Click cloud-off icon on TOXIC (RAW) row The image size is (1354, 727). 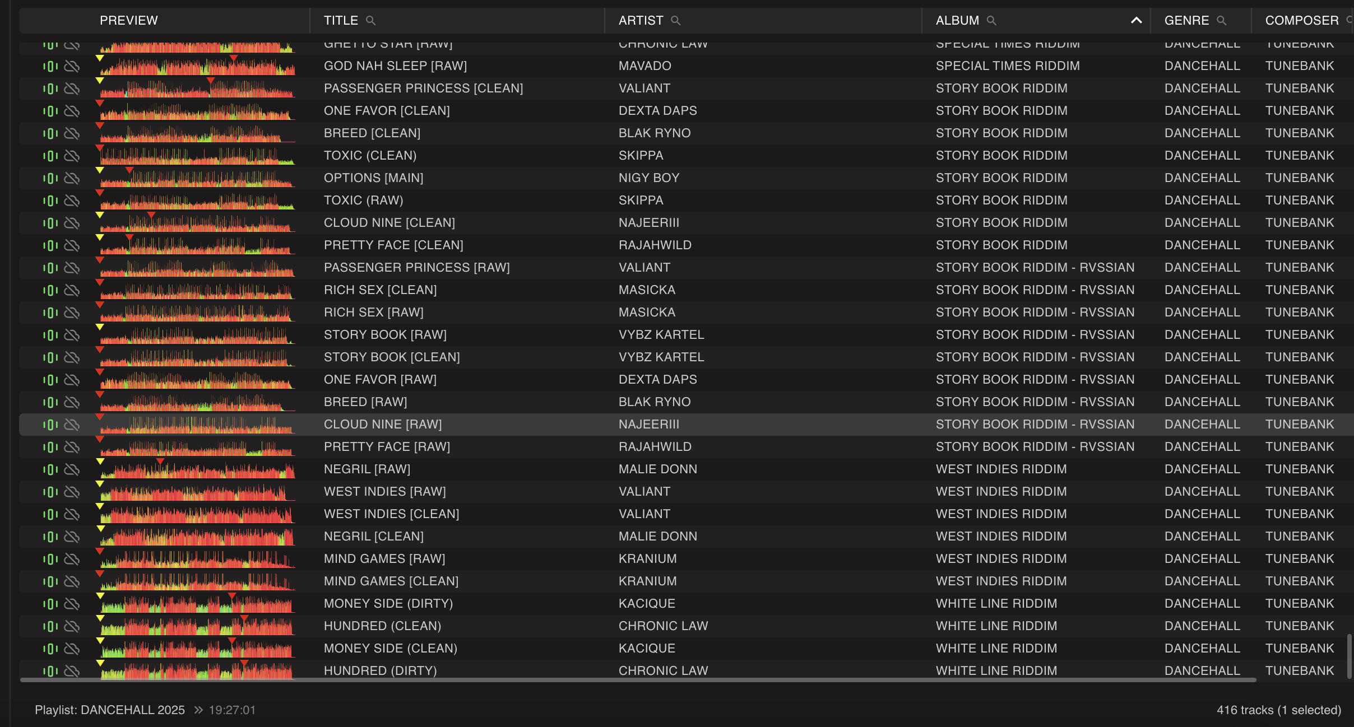(72, 201)
